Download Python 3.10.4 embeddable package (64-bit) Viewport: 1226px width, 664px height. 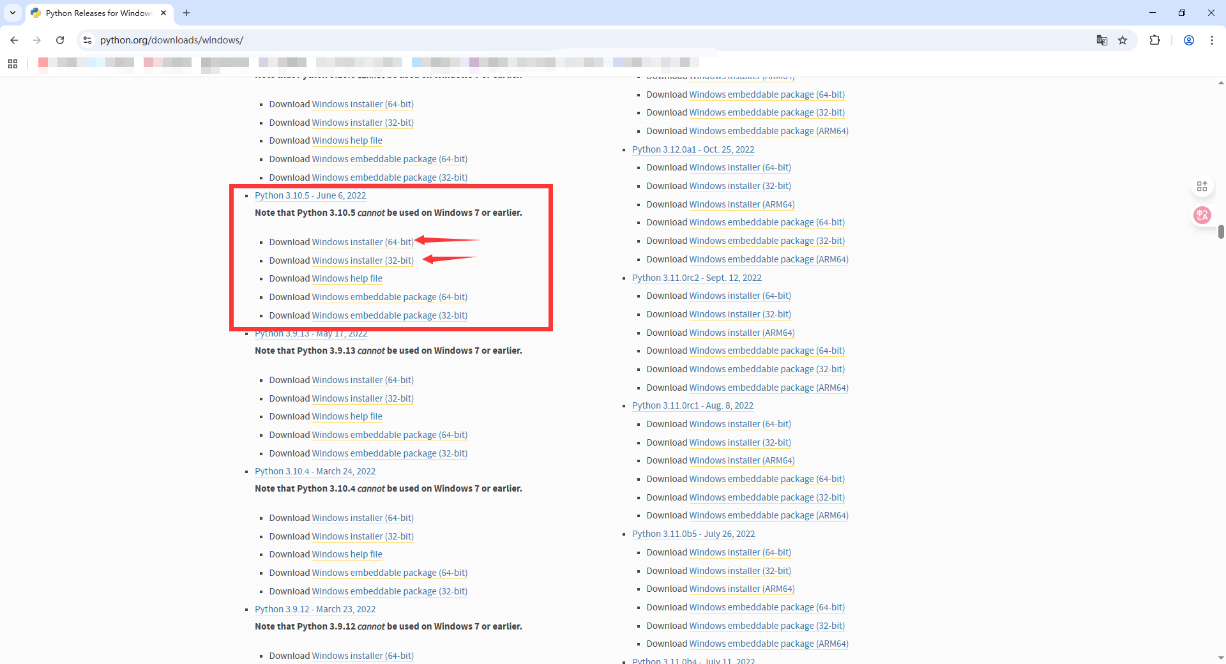click(390, 573)
